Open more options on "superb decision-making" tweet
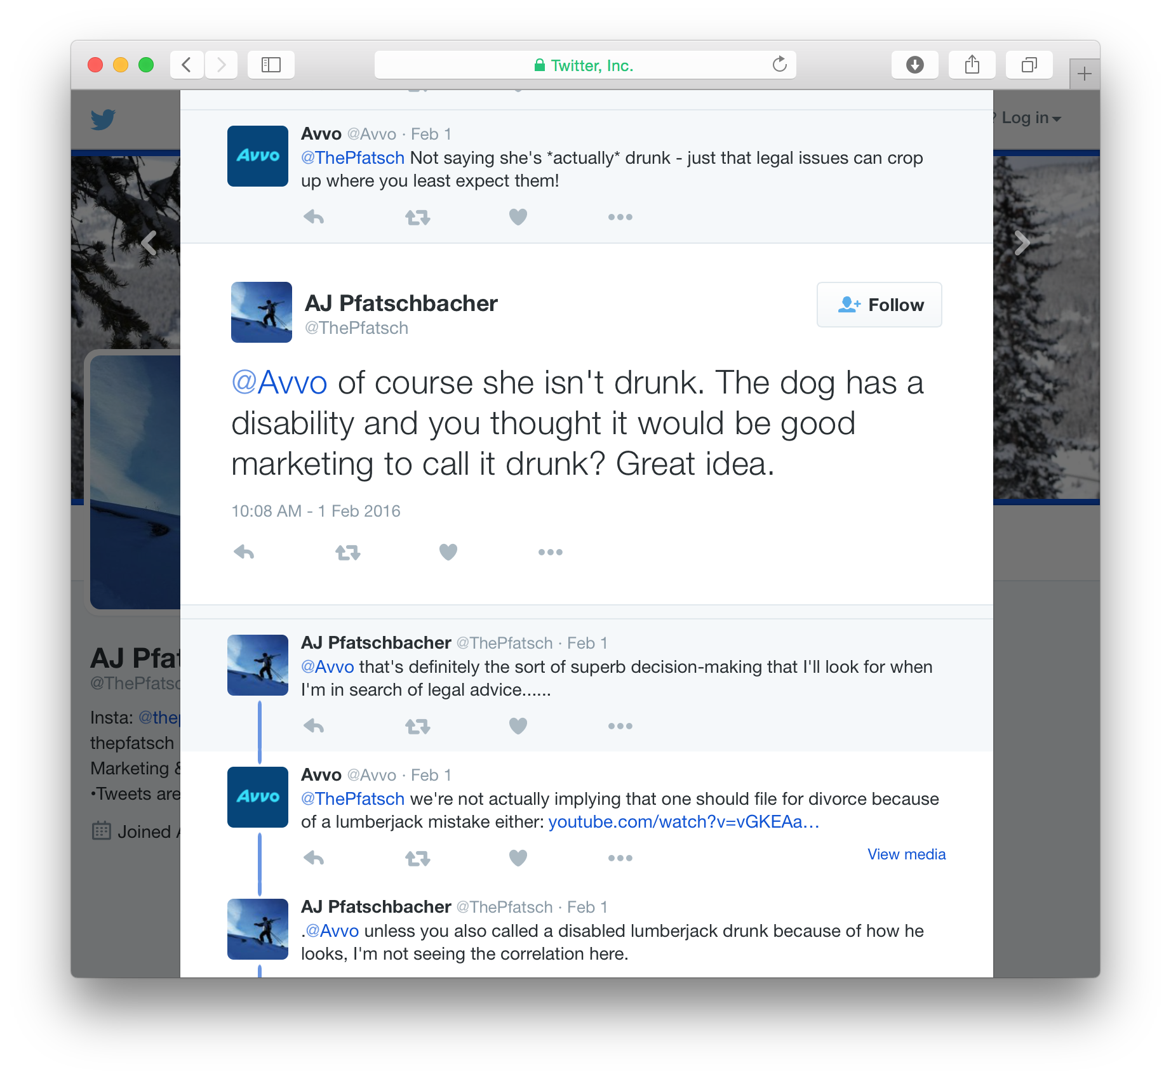 pyautogui.click(x=620, y=726)
